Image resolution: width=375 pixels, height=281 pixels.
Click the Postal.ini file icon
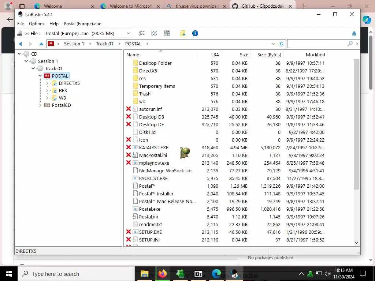(135, 217)
